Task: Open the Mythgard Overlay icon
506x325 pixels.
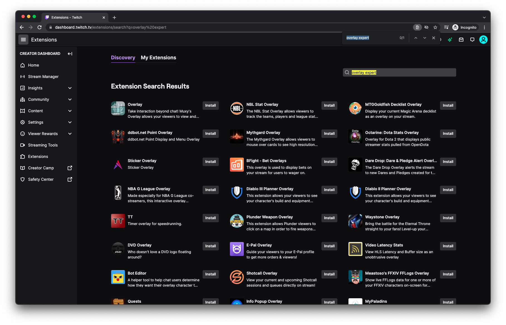Action: coord(237,136)
